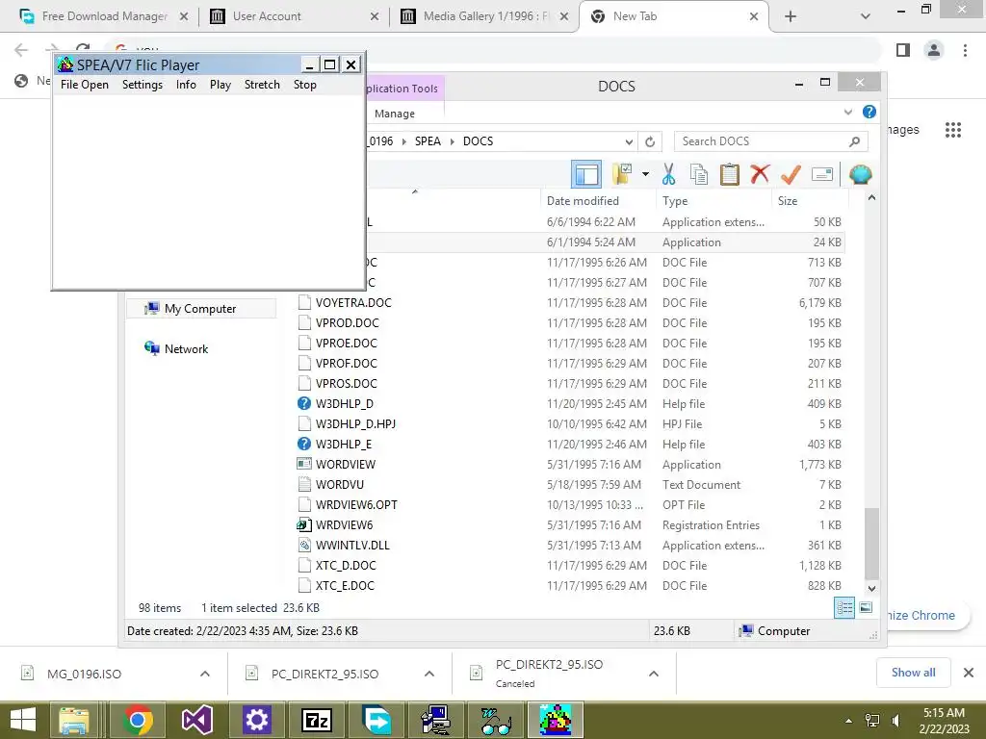
Task: Open the Info menu in Flic Player
Action: (186, 85)
